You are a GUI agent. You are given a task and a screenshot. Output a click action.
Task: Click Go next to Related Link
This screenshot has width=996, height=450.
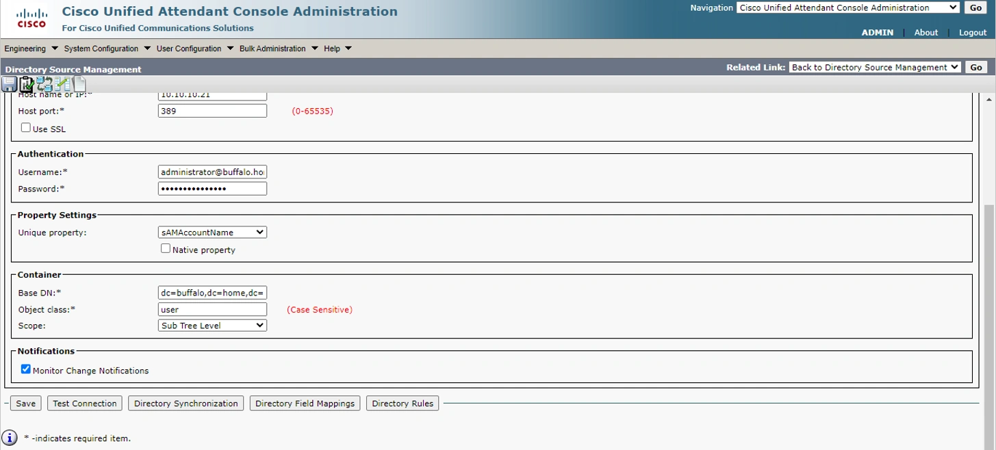pos(976,67)
